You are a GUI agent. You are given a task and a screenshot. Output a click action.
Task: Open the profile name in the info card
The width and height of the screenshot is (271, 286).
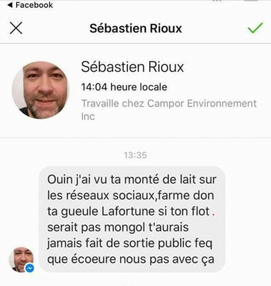coord(132,67)
